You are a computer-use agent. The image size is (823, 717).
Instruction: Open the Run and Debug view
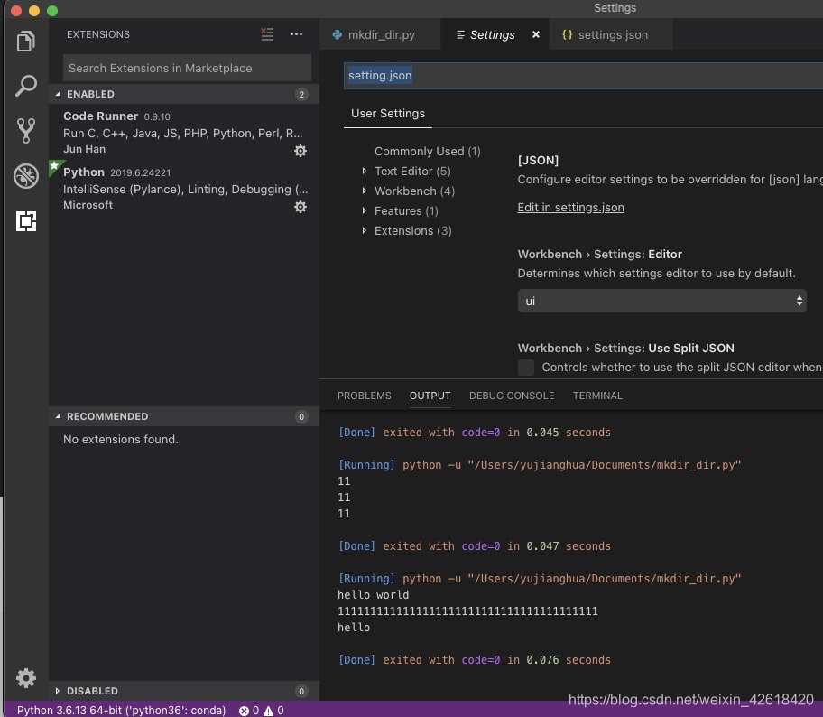25,176
